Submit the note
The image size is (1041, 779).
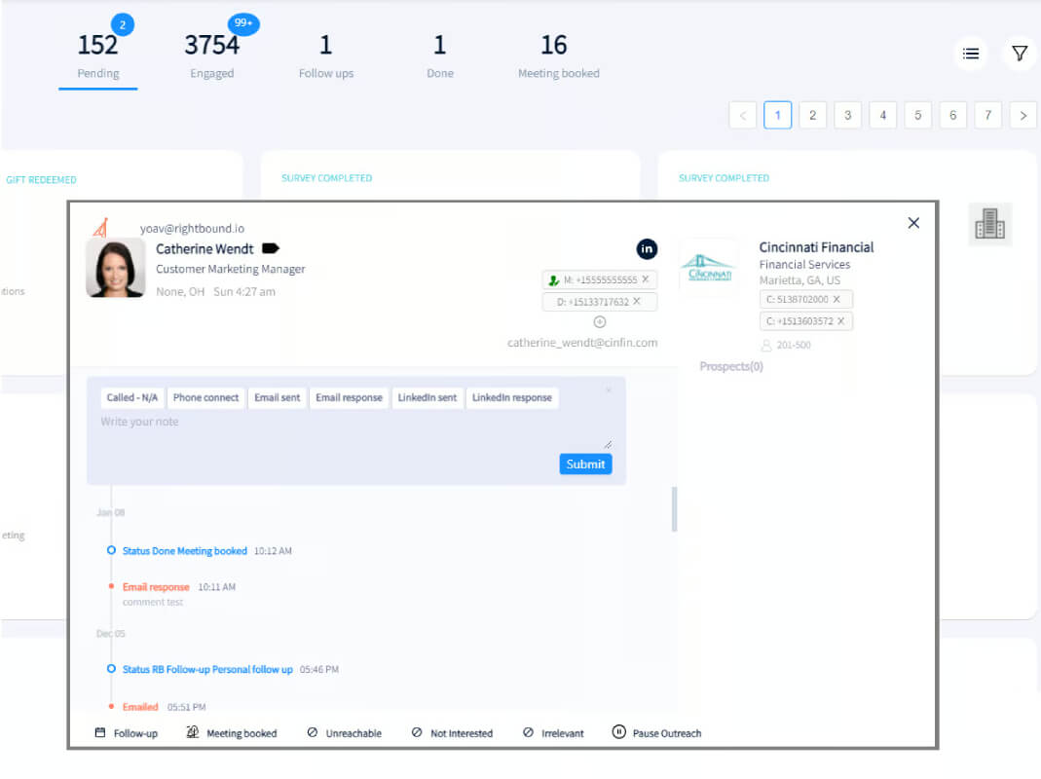pyautogui.click(x=585, y=464)
